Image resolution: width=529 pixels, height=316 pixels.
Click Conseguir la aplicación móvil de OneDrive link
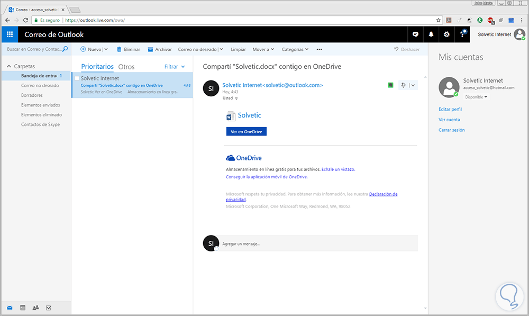[267, 177]
